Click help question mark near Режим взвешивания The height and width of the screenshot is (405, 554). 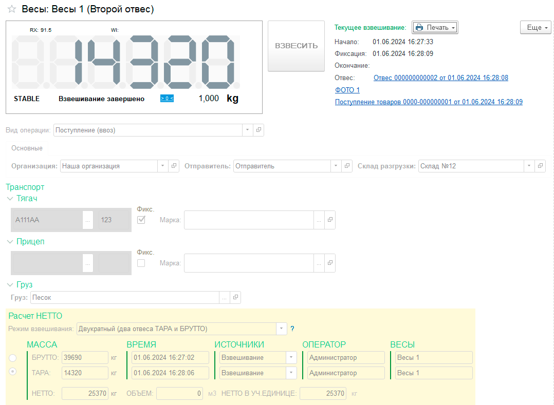pyautogui.click(x=292, y=329)
